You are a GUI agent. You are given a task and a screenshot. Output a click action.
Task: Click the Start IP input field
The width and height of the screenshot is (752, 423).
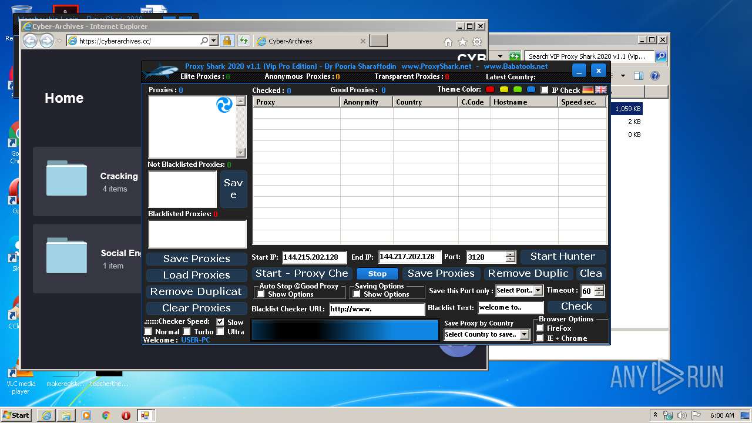314,257
